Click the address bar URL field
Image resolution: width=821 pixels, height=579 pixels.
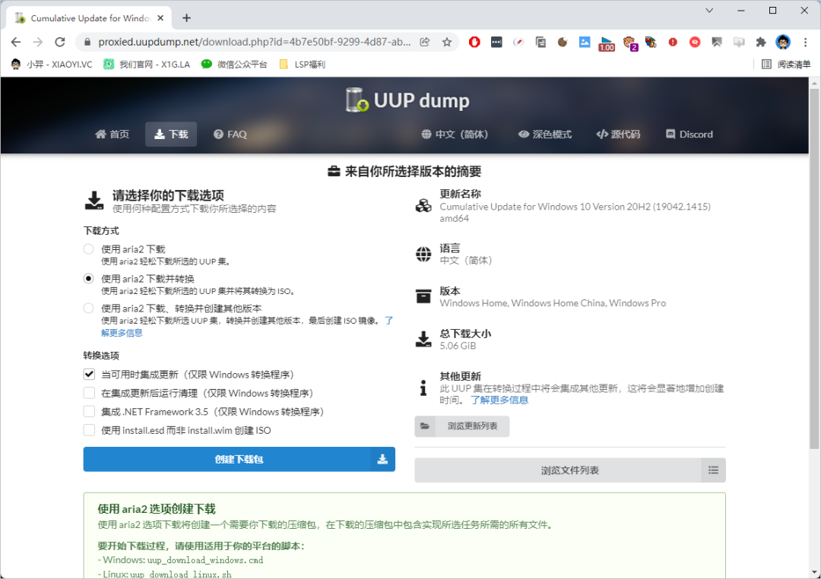[x=254, y=42]
